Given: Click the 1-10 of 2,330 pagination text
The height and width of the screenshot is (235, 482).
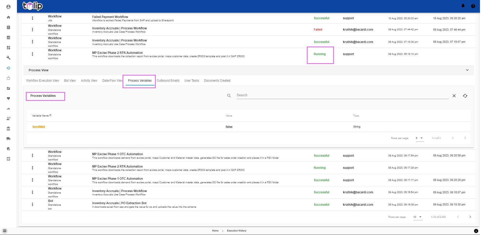Looking at the screenshot, I should pos(438,217).
